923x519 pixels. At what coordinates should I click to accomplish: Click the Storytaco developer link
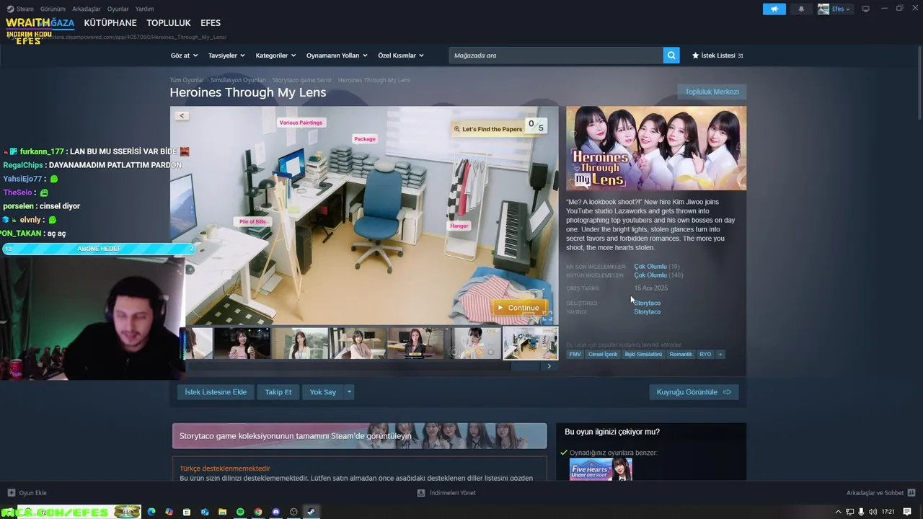click(647, 303)
